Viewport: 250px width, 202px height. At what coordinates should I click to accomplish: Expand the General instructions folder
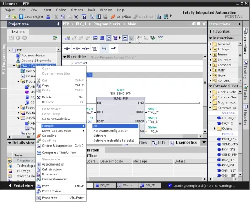[x=210, y=44]
